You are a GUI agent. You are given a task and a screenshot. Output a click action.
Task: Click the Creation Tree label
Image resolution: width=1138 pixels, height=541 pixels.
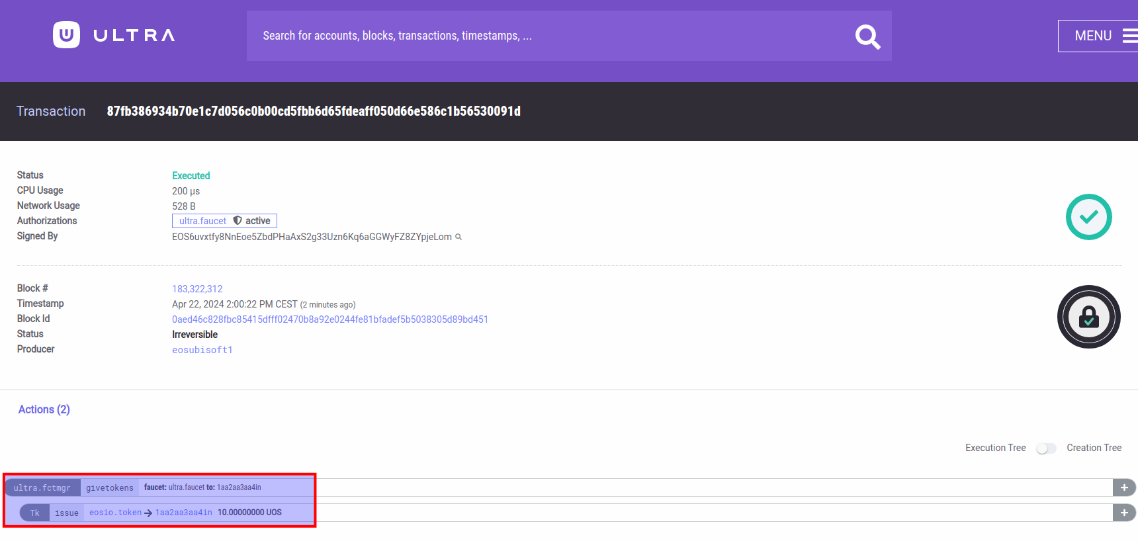pyautogui.click(x=1094, y=448)
